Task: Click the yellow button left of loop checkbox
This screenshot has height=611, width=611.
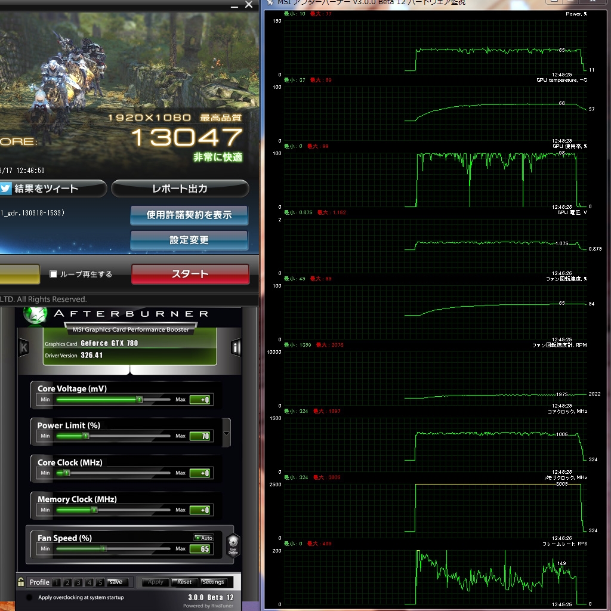Action: pos(20,274)
